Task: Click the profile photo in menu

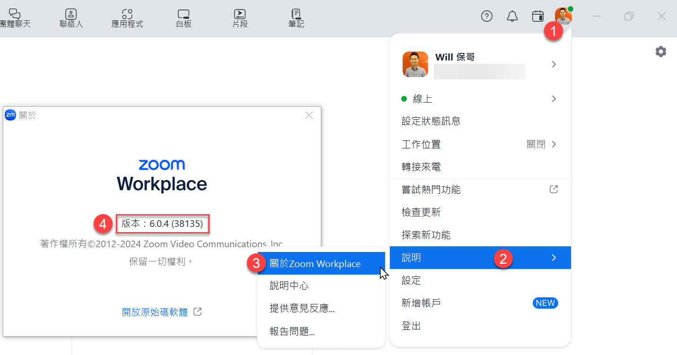Action: click(x=415, y=64)
